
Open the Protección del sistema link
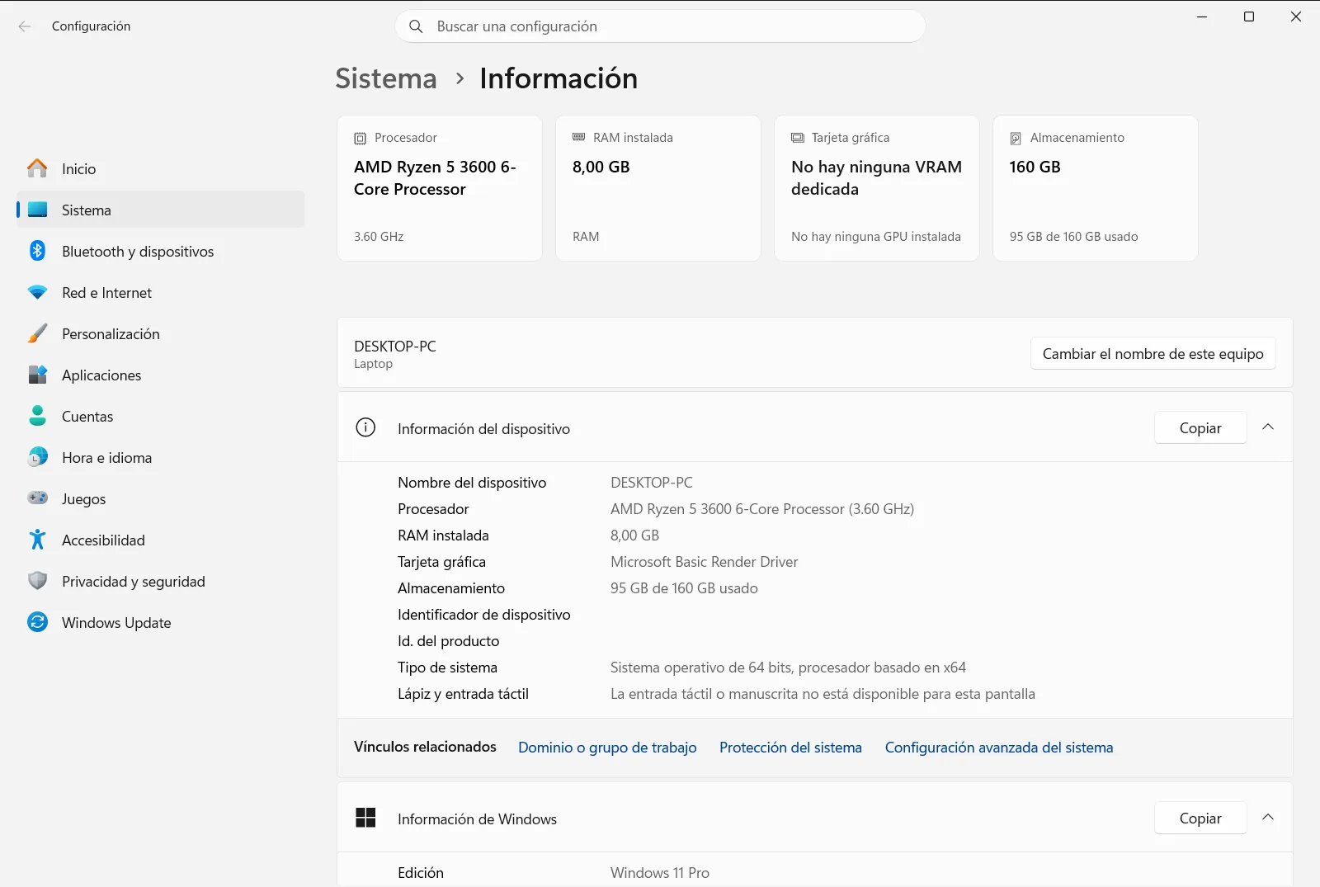790,748
